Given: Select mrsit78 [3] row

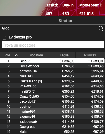Looking at the screenshot, I should coord(52,91).
